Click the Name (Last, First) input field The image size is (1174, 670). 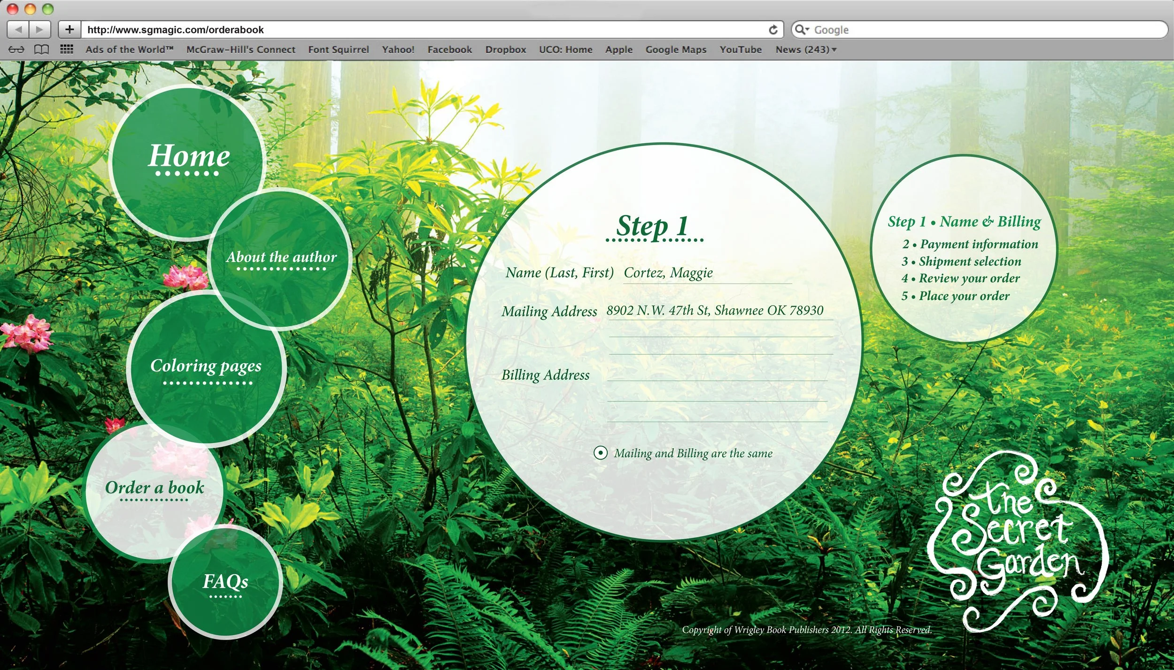point(707,274)
